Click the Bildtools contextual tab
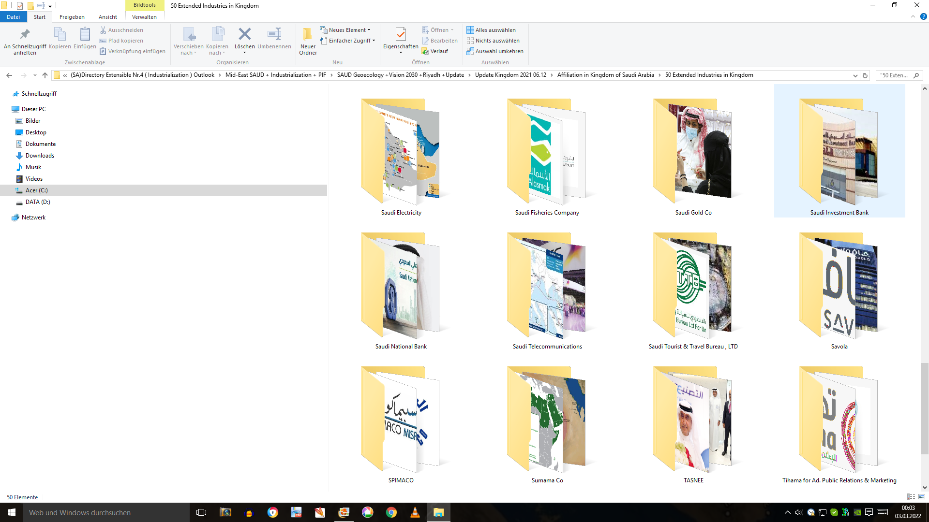 pyautogui.click(x=145, y=5)
